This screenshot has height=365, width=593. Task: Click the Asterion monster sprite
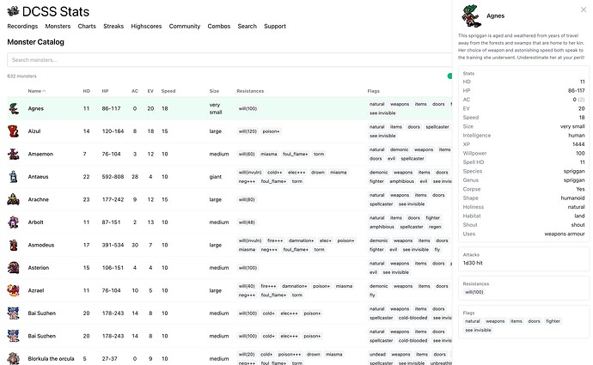pos(13,267)
